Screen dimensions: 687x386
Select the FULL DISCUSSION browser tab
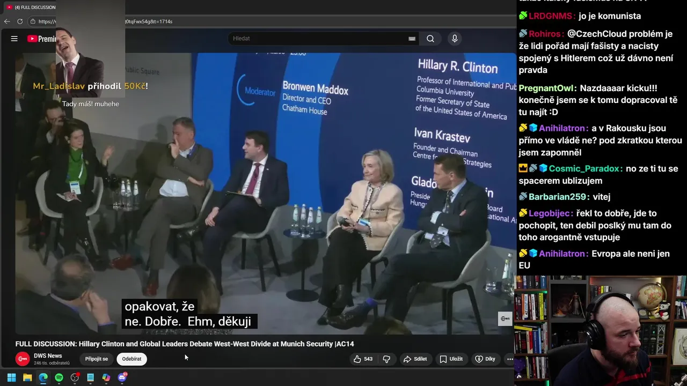pyautogui.click(x=31, y=7)
